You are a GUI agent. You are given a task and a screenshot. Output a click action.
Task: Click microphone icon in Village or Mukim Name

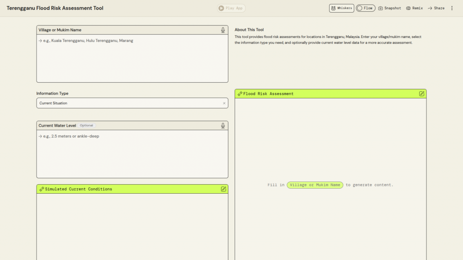click(223, 30)
